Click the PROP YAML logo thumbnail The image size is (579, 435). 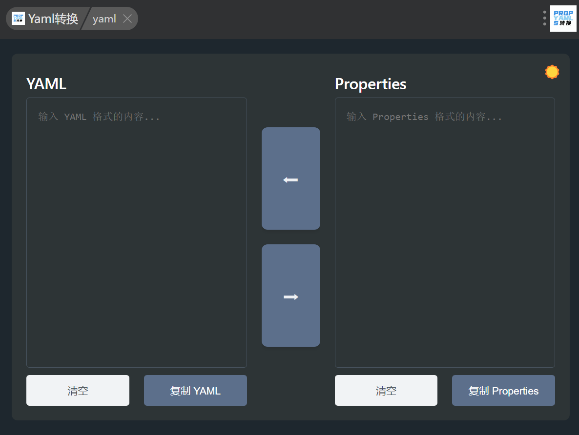pos(563,19)
